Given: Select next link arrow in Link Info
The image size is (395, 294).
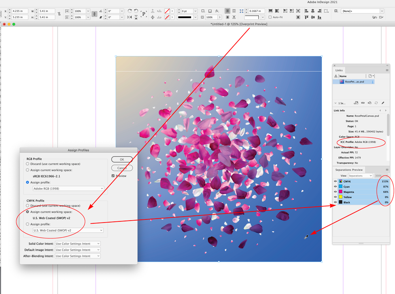Looking at the screenshot, I should coord(386,110).
